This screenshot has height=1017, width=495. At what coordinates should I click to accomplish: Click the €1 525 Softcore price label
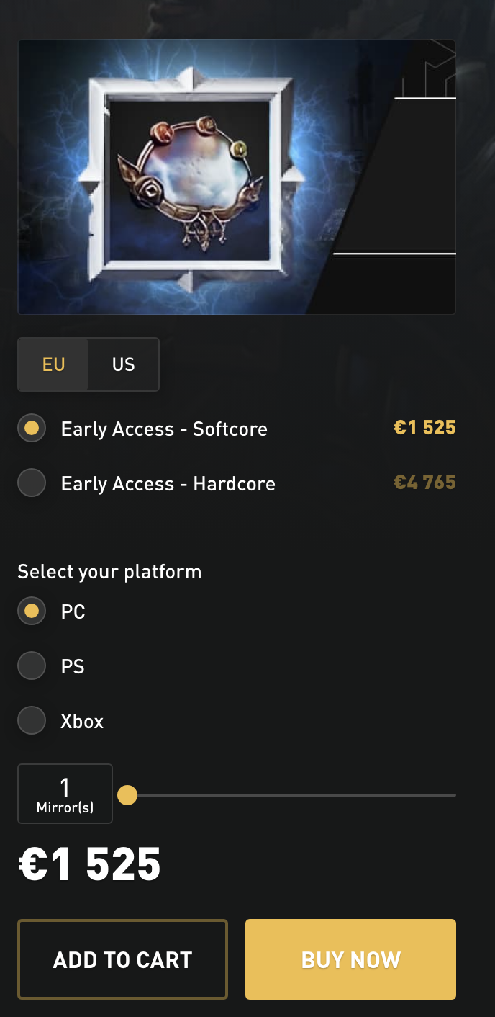(424, 428)
